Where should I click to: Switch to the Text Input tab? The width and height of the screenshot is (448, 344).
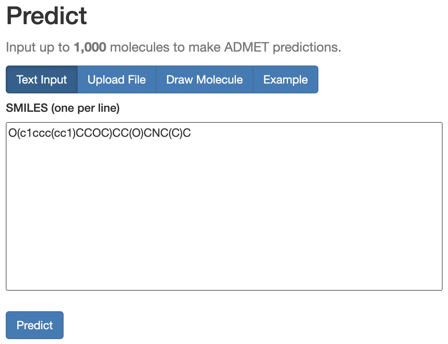tap(41, 79)
